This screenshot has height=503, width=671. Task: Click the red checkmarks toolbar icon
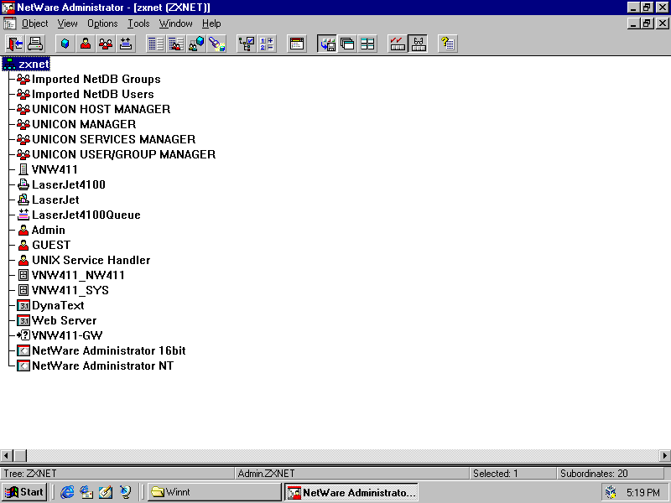tap(398, 44)
